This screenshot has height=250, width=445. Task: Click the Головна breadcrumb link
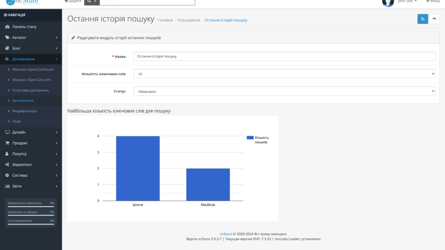(x=165, y=20)
